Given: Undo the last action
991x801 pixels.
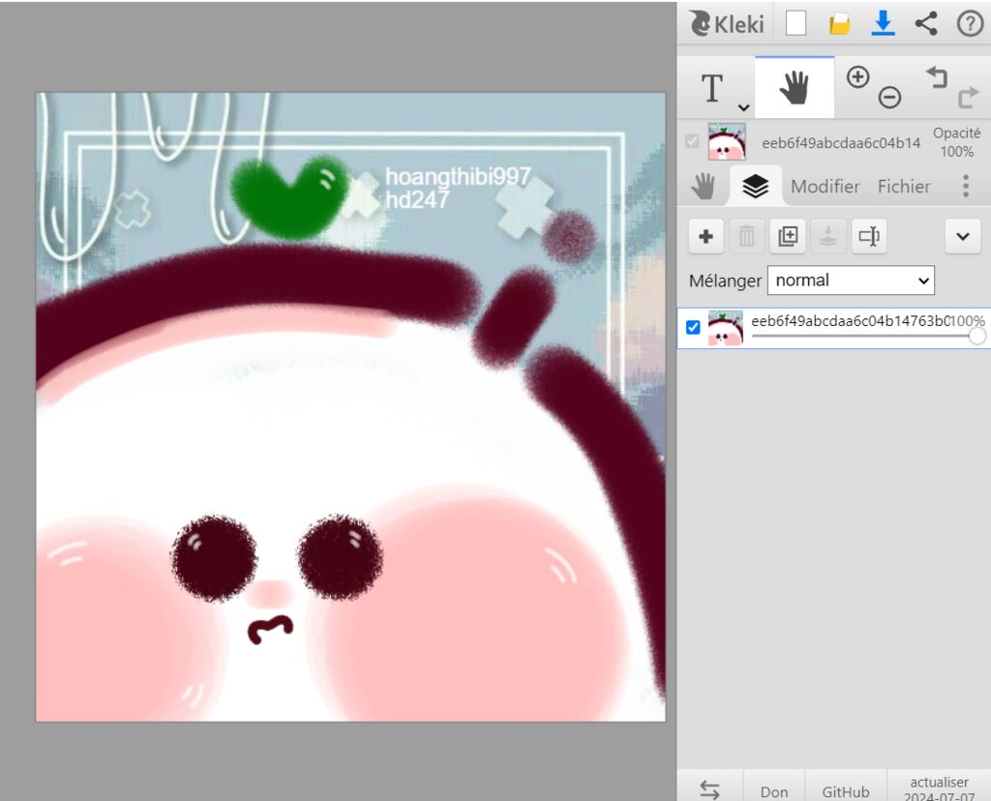Looking at the screenshot, I should tap(936, 77).
